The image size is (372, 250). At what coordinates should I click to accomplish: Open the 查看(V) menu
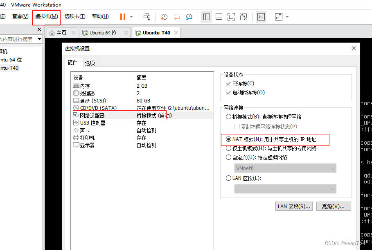click(20, 16)
